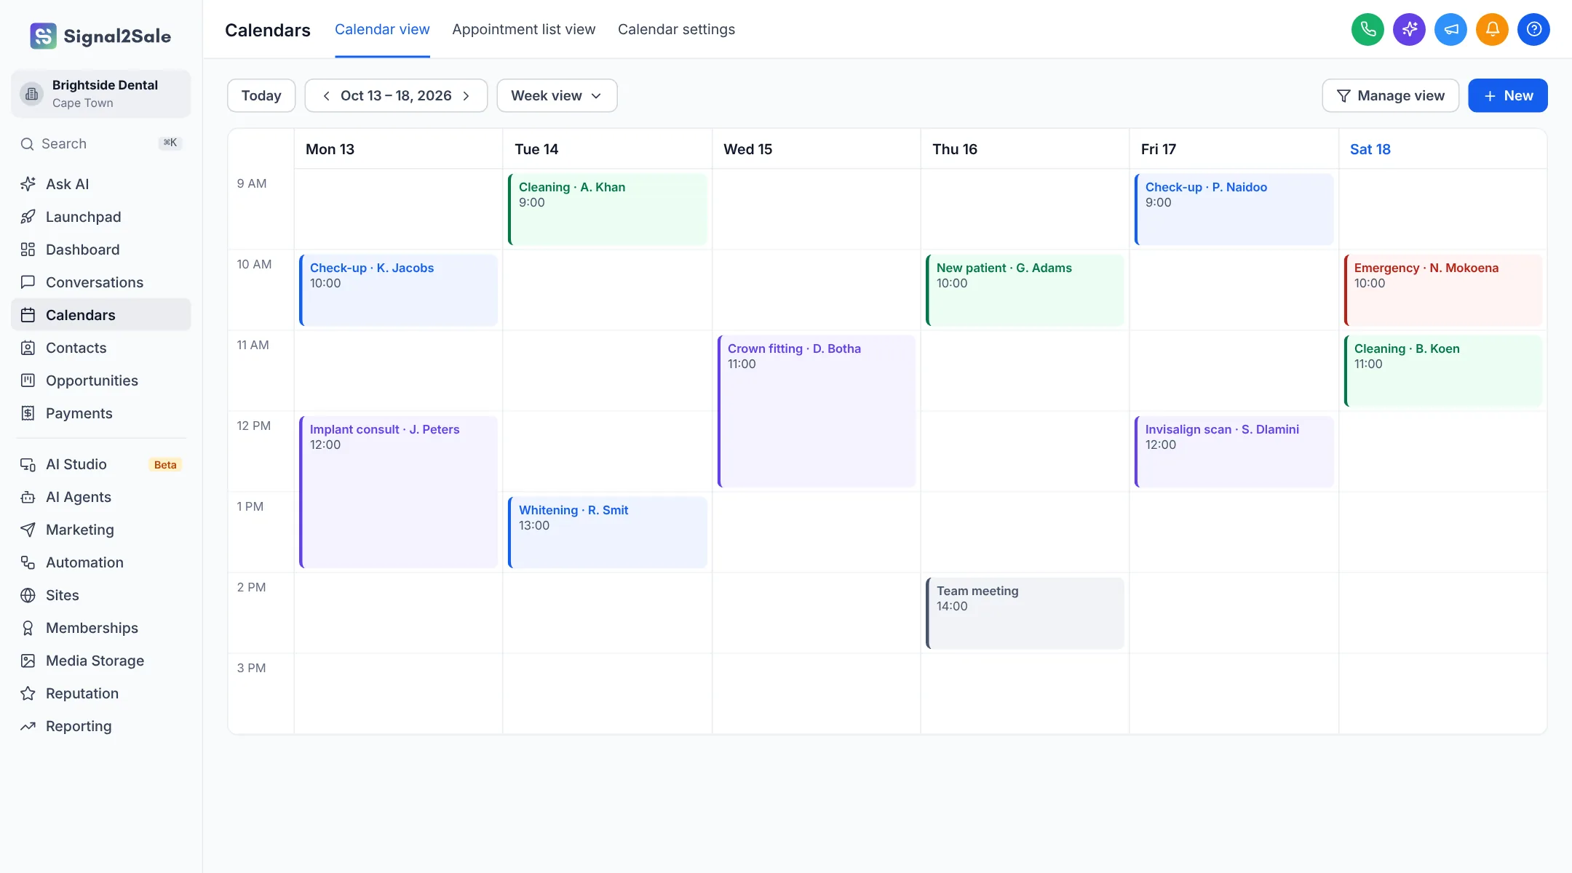Open the purple AI sparkle icon
Image resolution: width=1572 pixels, height=873 pixels.
1409,29
